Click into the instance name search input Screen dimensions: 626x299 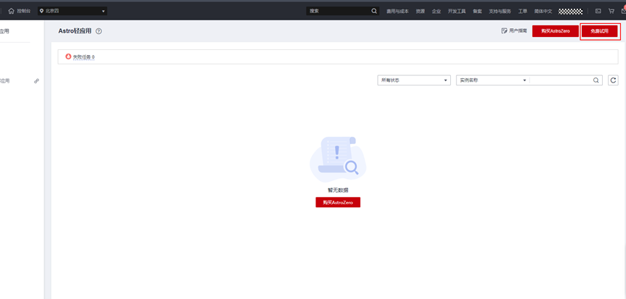click(x=561, y=80)
